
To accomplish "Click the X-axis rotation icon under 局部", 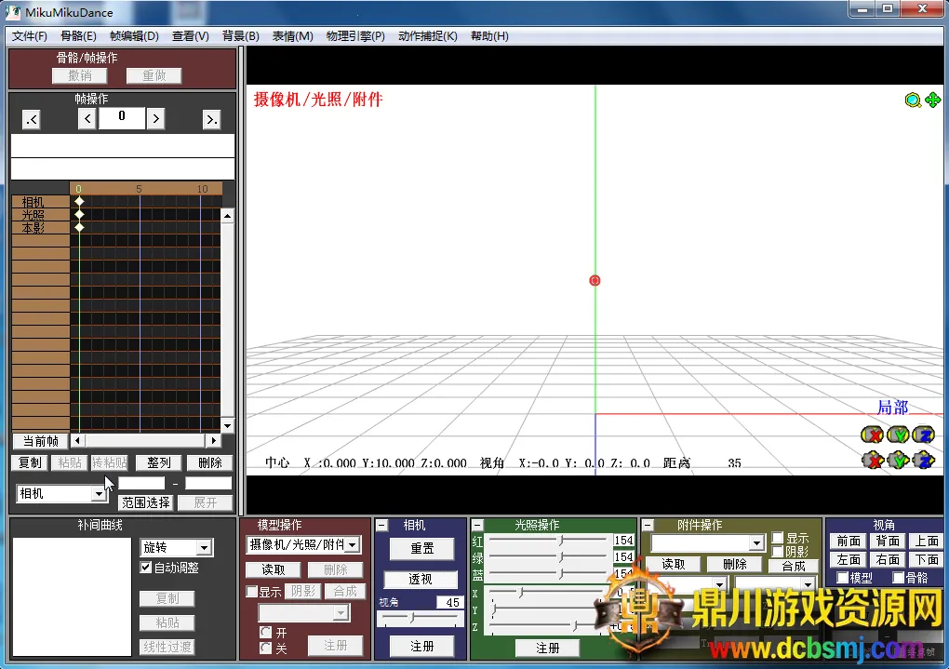I will pyautogui.click(x=872, y=435).
